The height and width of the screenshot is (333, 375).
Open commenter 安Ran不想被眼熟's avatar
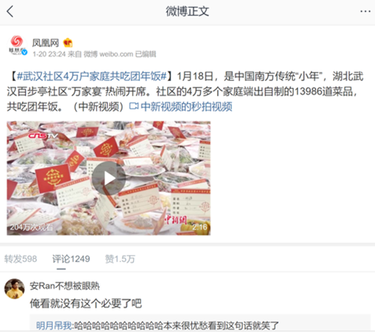[x=15, y=289]
